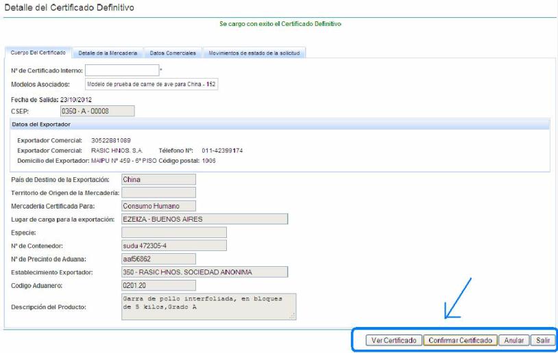Image resolution: width=558 pixels, height=353 pixels.
Task: Click the exporter number 30522881089
Action: click(x=110, y=140)
